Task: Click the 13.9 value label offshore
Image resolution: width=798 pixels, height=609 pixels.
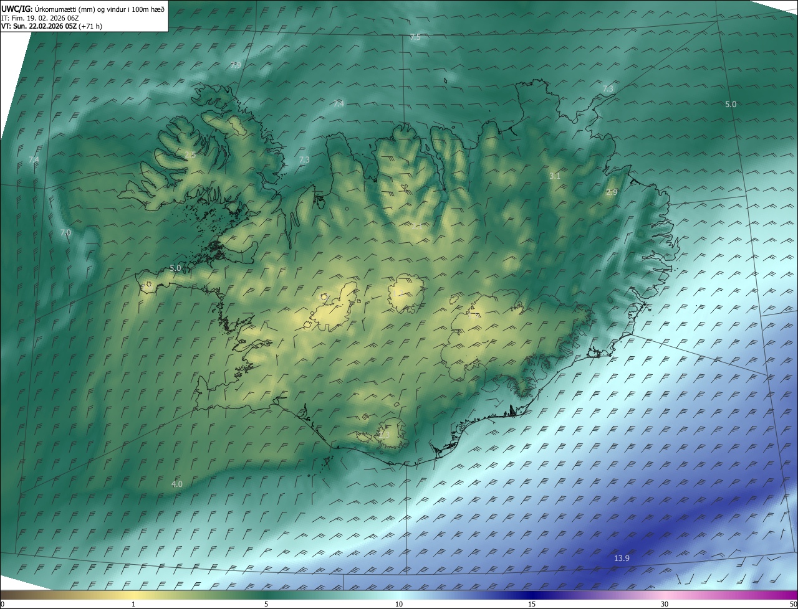Action: point(622,558)
